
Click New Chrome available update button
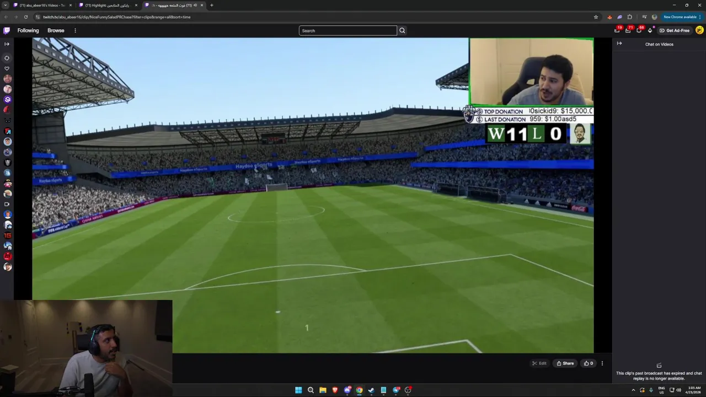tap(683, 17)
